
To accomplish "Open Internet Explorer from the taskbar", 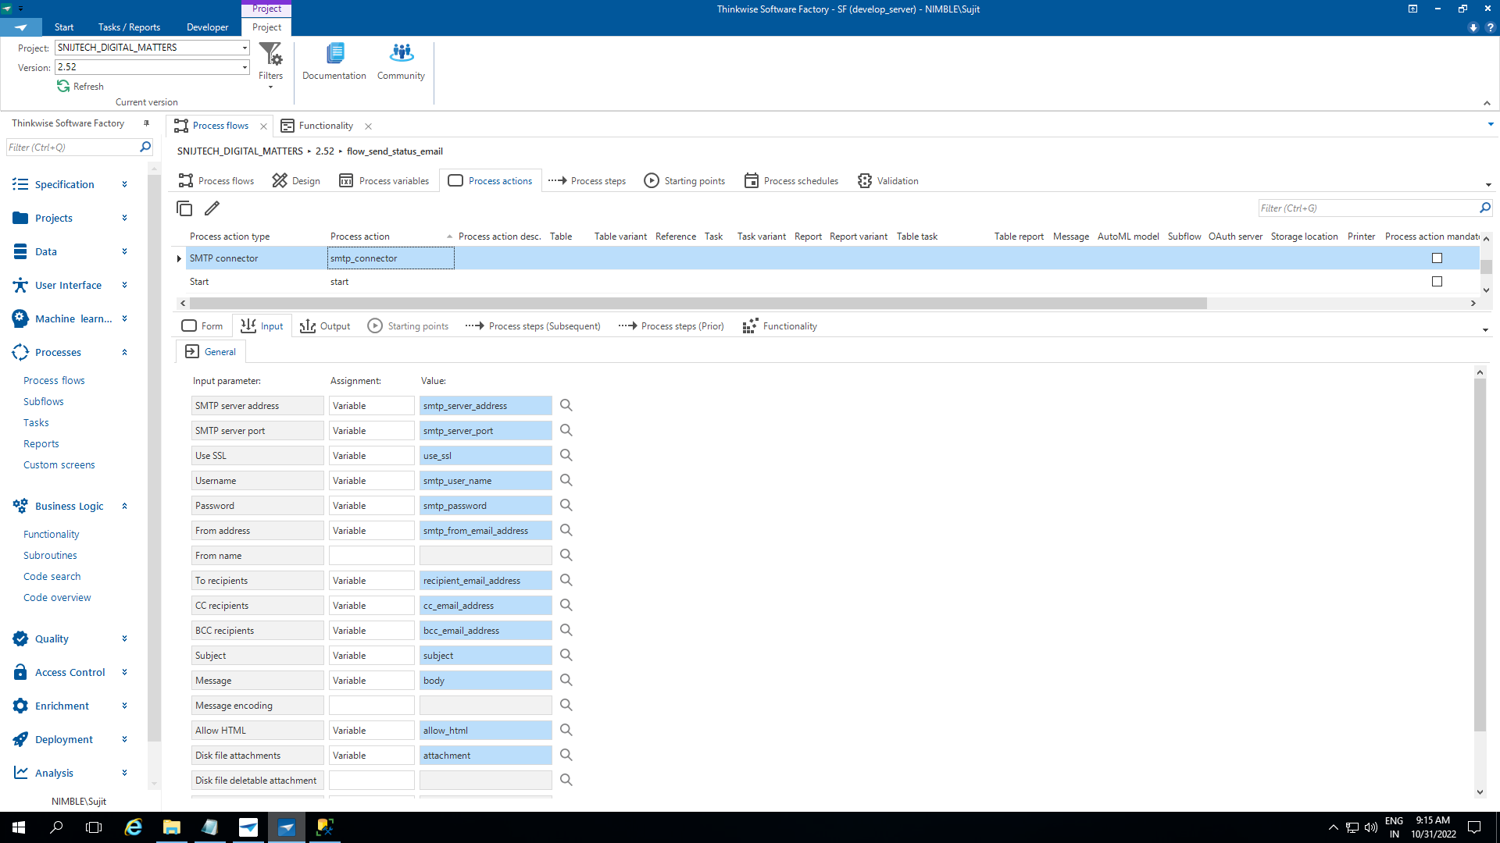I will click(134, 827).
